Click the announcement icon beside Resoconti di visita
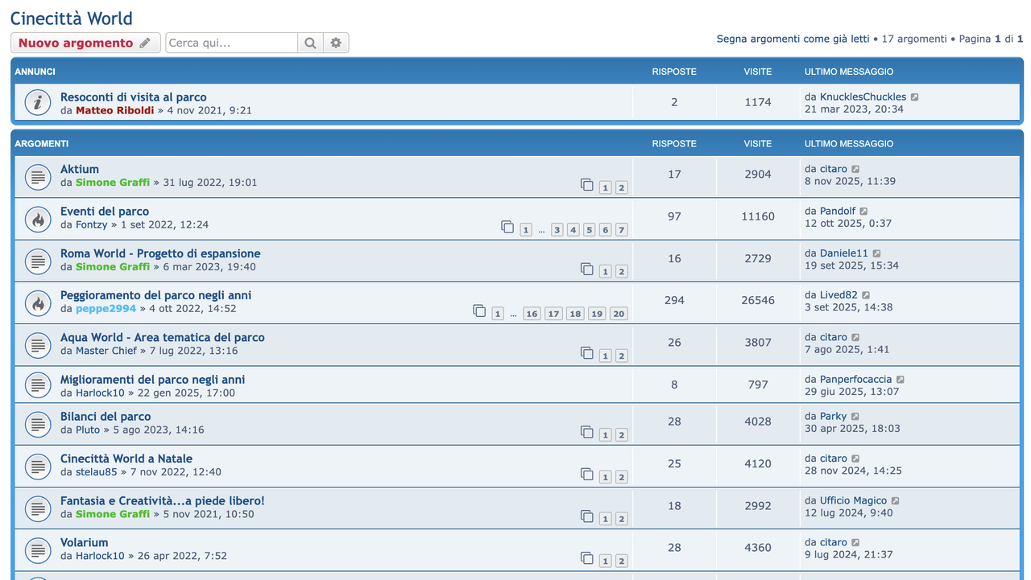 [38, 102]
